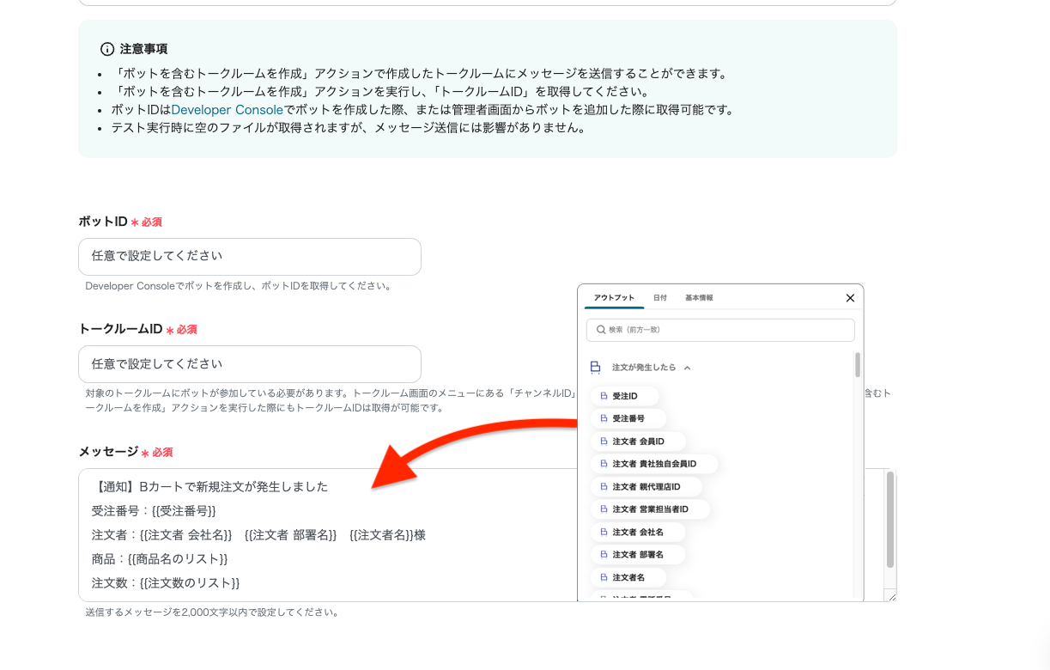
Task: Click the output list scrollbar in popup
Action: [x=858, y=365]
